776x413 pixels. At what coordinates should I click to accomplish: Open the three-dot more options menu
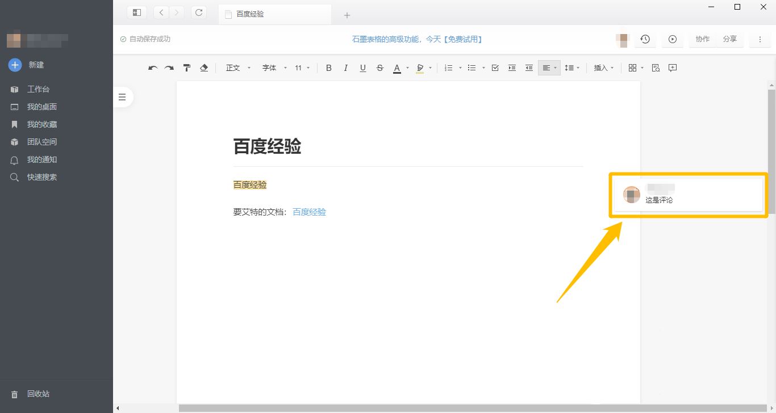point(760,39)
